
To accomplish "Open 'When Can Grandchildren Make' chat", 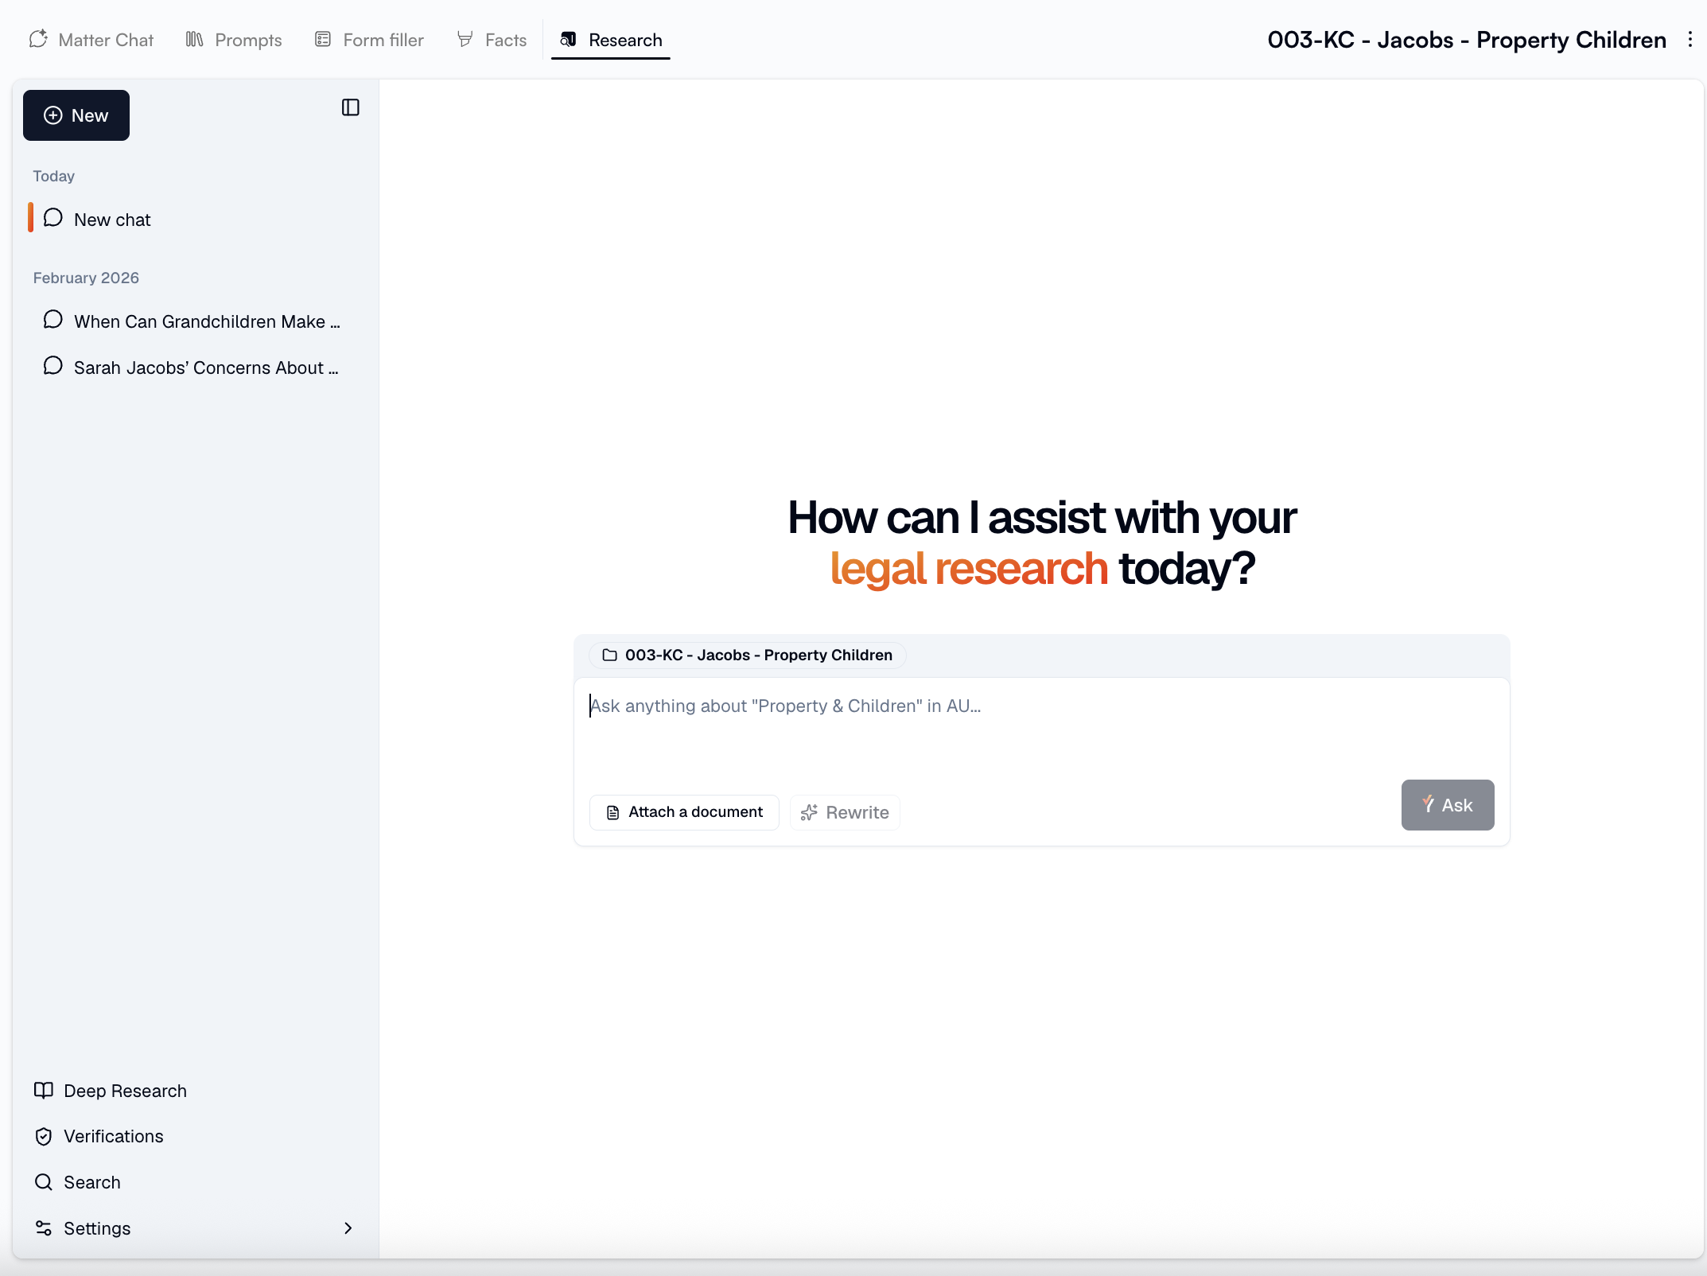I will click(x=207, y=321).
